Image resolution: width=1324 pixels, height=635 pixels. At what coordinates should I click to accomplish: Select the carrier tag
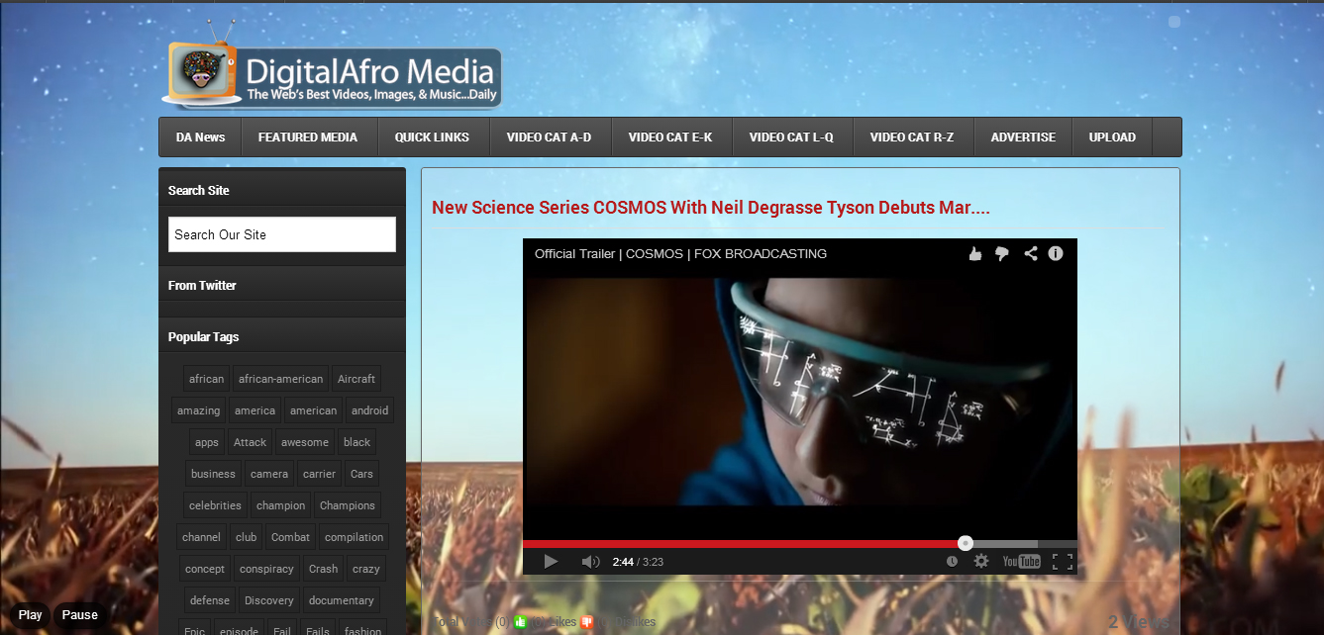(319, 474)
